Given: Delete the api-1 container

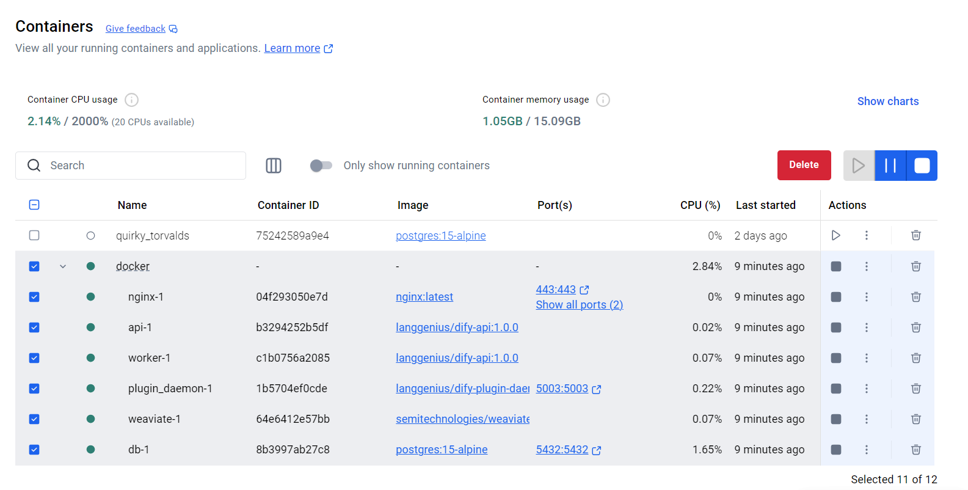Looking at the screenshot, I should [x=916, y=327].
